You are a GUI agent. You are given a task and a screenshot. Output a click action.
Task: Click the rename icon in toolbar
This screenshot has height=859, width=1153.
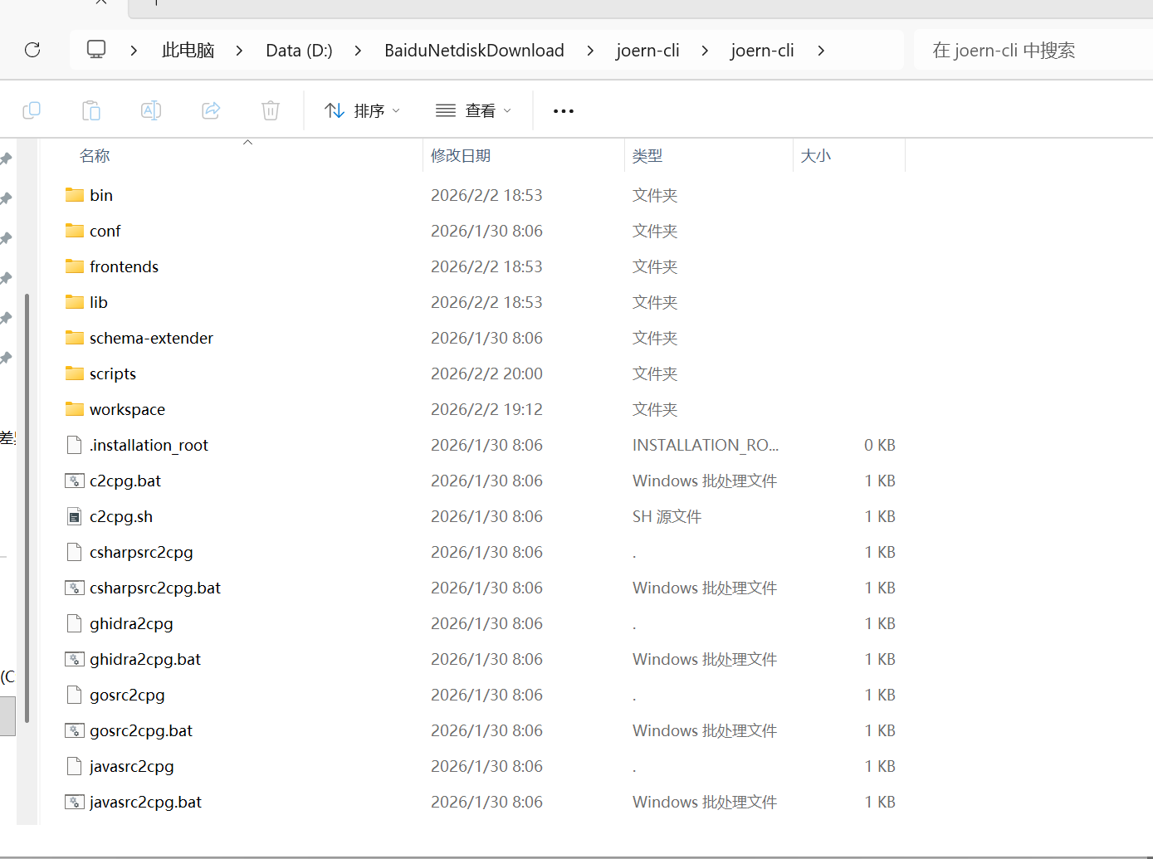pyautogui.click(x=151, y=110)
